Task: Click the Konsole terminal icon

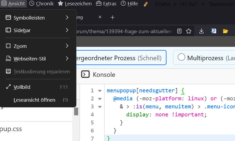Action: (x=85, y=74)
